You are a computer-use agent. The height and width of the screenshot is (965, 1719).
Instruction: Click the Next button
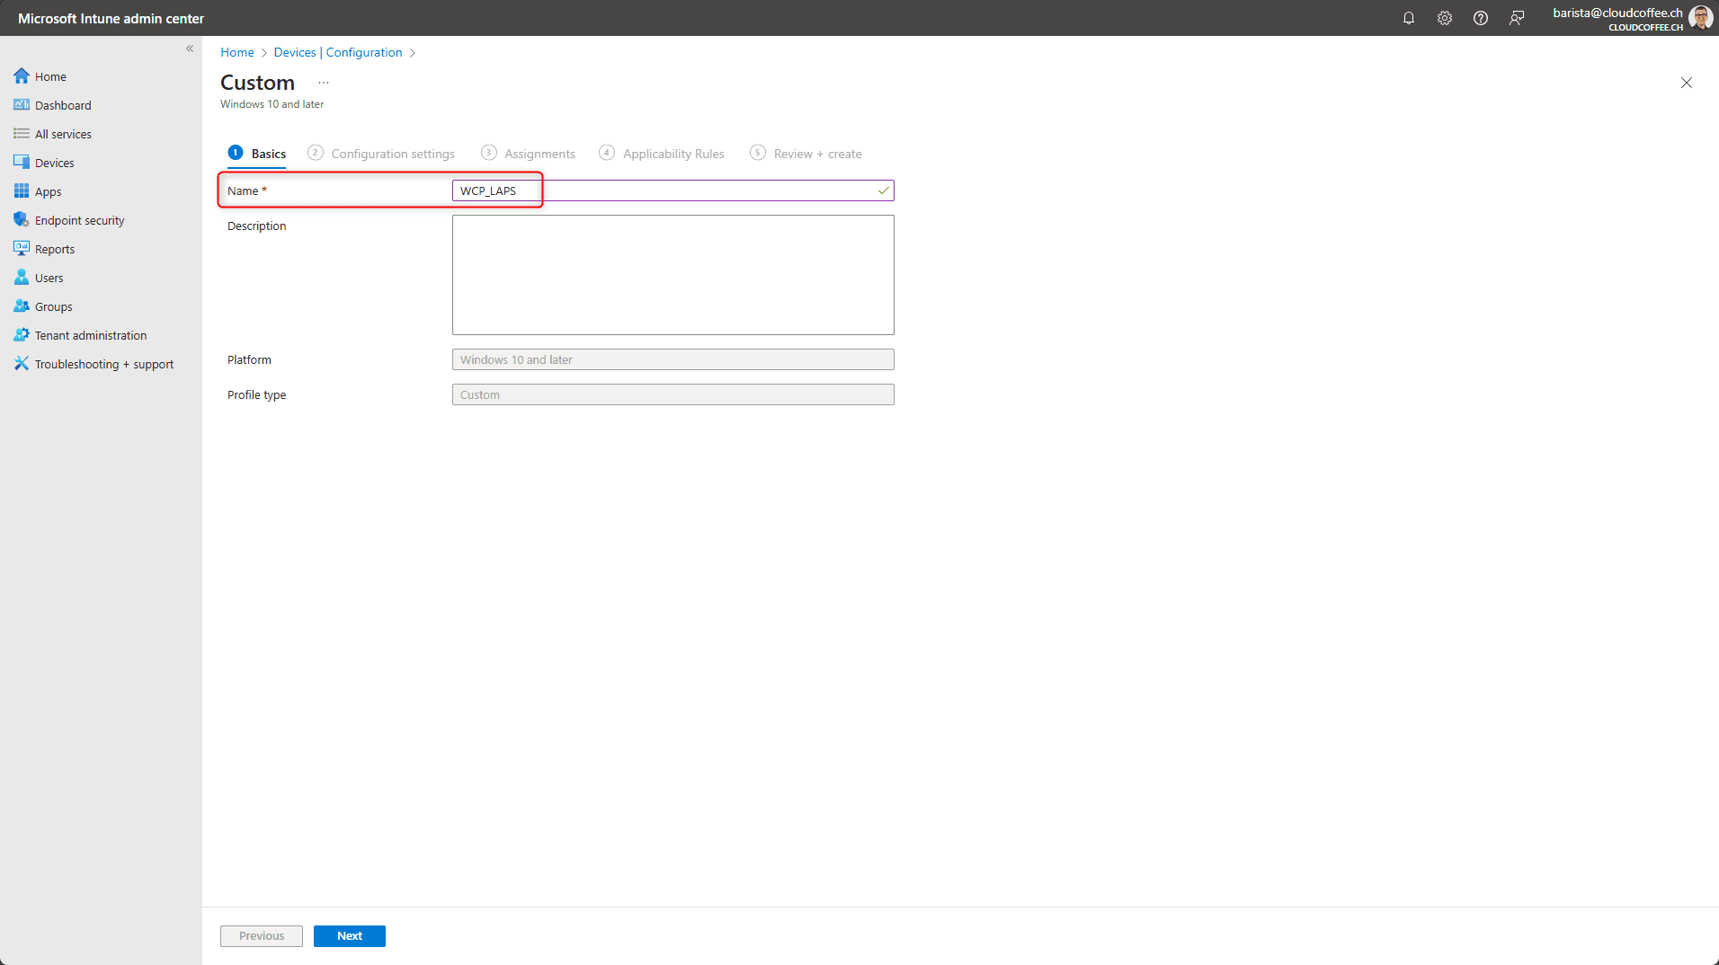click(349, 935)
